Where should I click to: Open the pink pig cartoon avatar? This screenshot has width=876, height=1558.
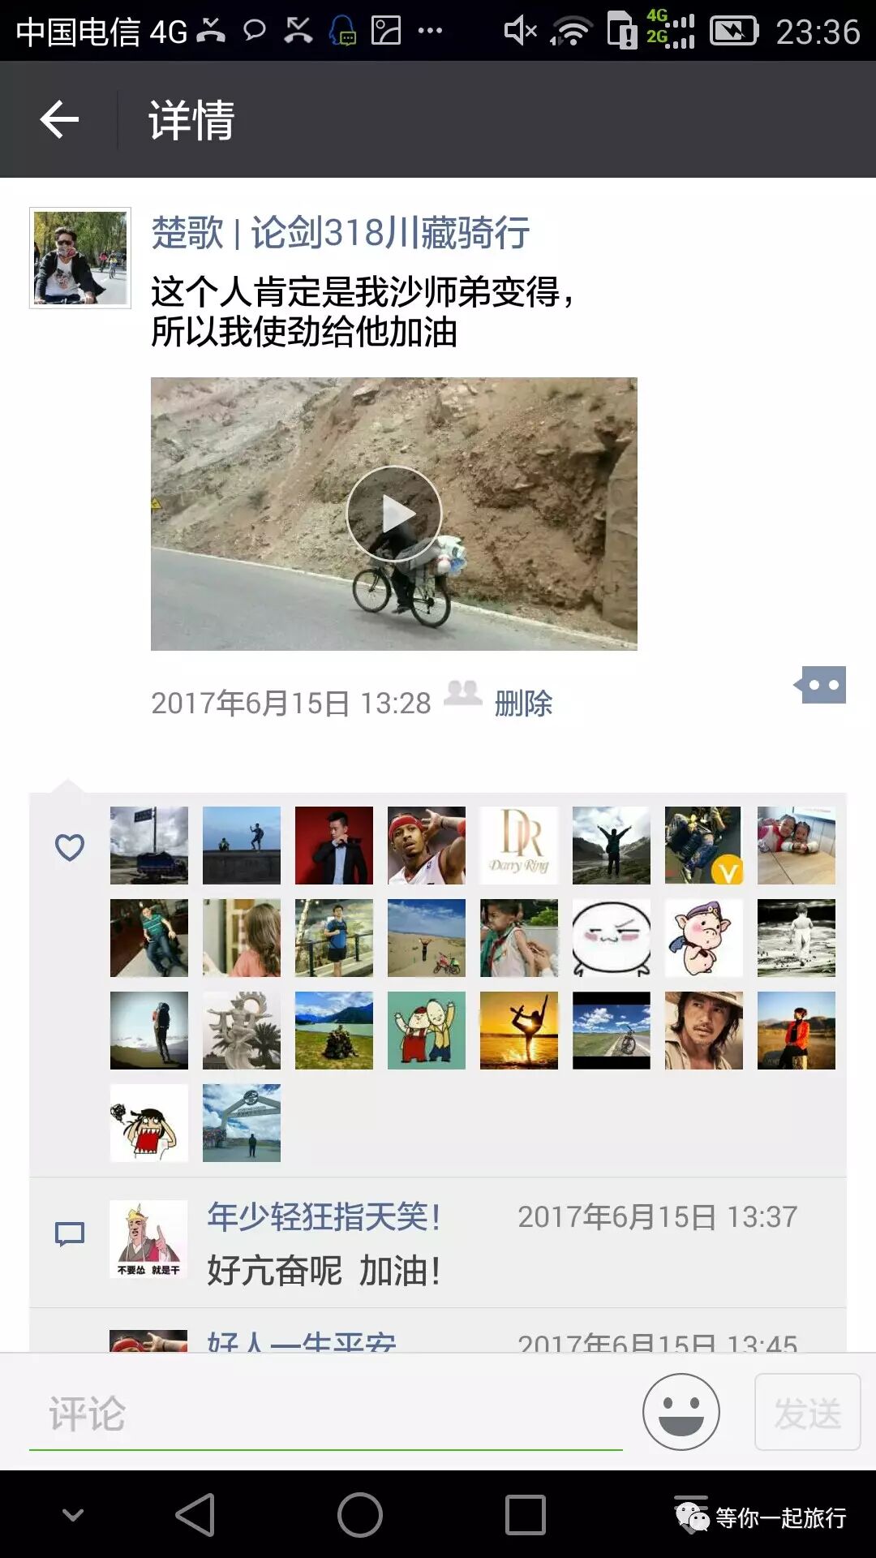pyautogui.click(x=704, y=938)
